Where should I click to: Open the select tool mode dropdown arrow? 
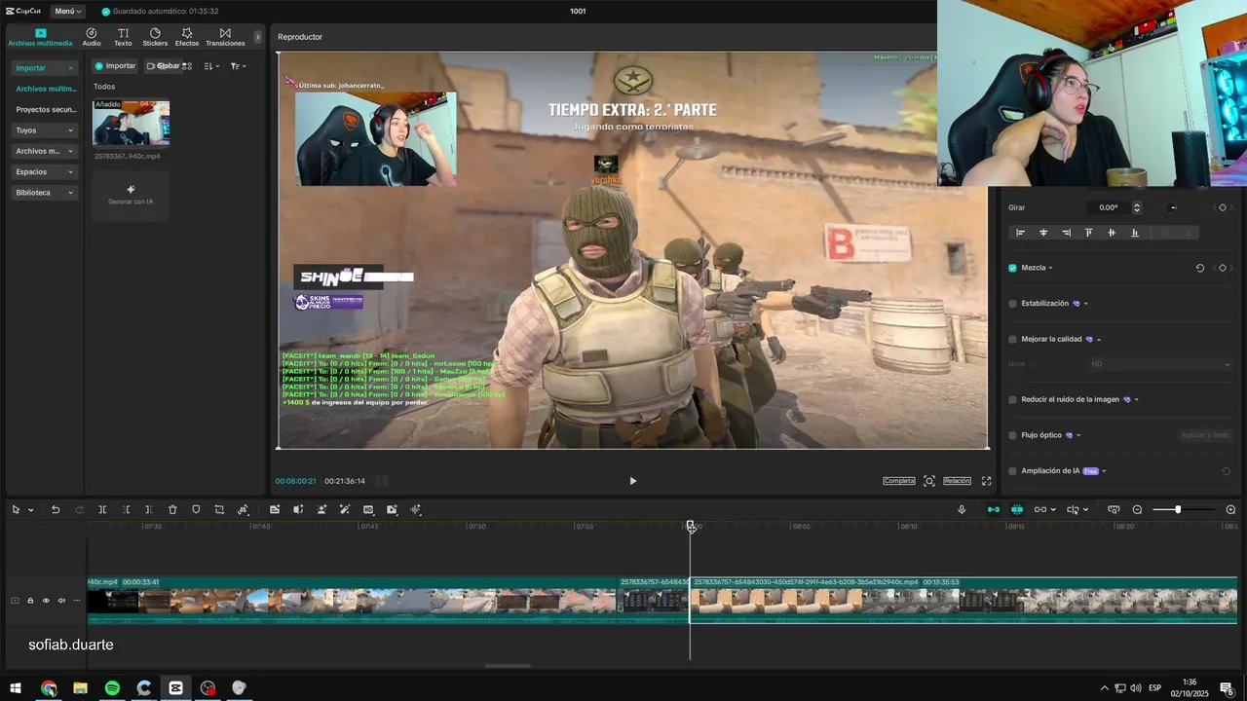[31, 510]
